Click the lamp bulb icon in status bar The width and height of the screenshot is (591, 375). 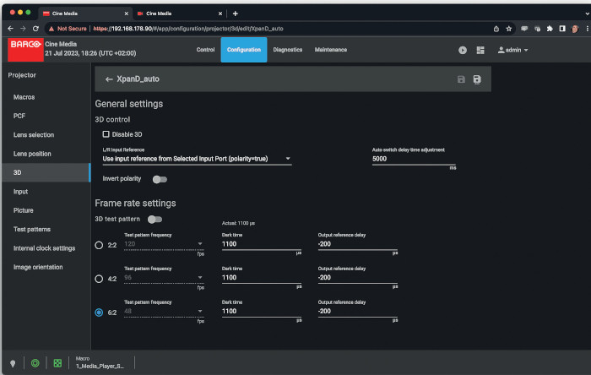coord(14,362)
